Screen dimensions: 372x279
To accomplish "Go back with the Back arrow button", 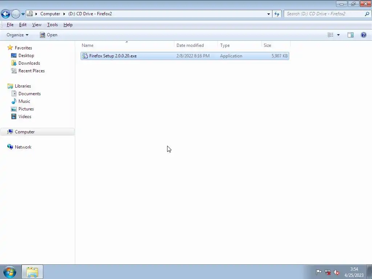I will [5, 14].
